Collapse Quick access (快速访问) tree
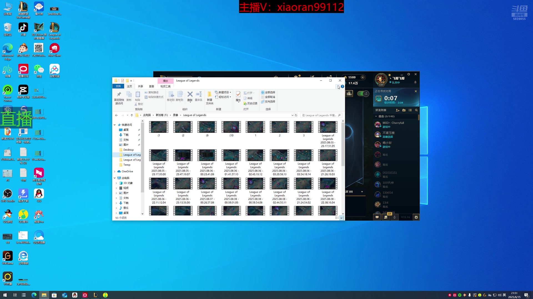The height and width of the screenshot is (299, 533). [115, 125]
